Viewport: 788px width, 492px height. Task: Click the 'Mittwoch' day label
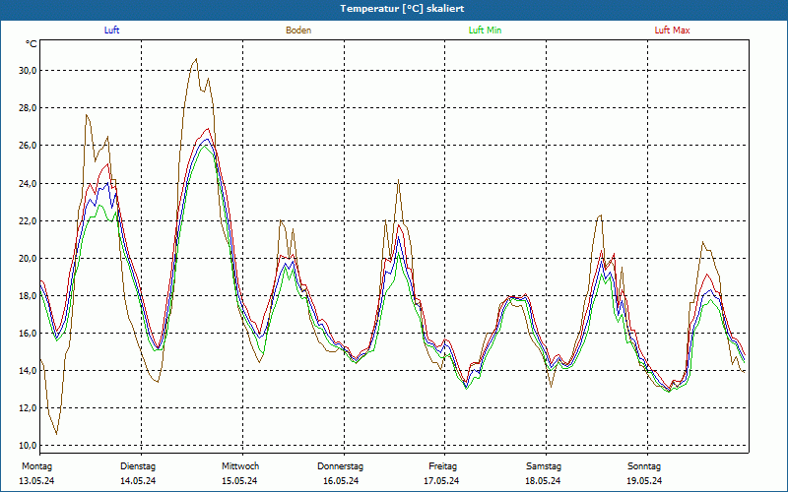[240, 466]
